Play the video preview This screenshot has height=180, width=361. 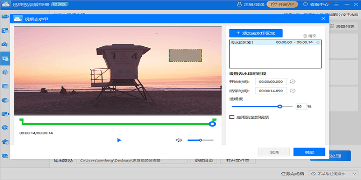(x=119, y=140)
